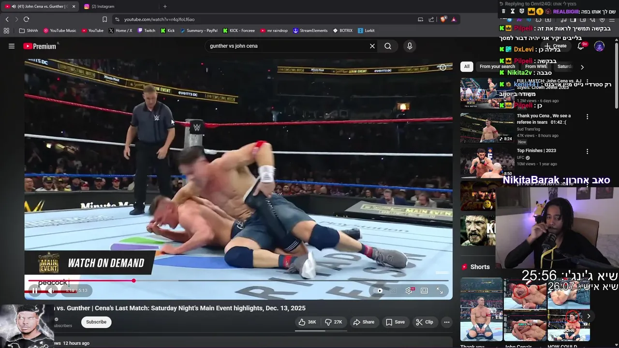Show more filter chips with arrow
This screenshot has width=619, height=348.
(x=582, y=67)
